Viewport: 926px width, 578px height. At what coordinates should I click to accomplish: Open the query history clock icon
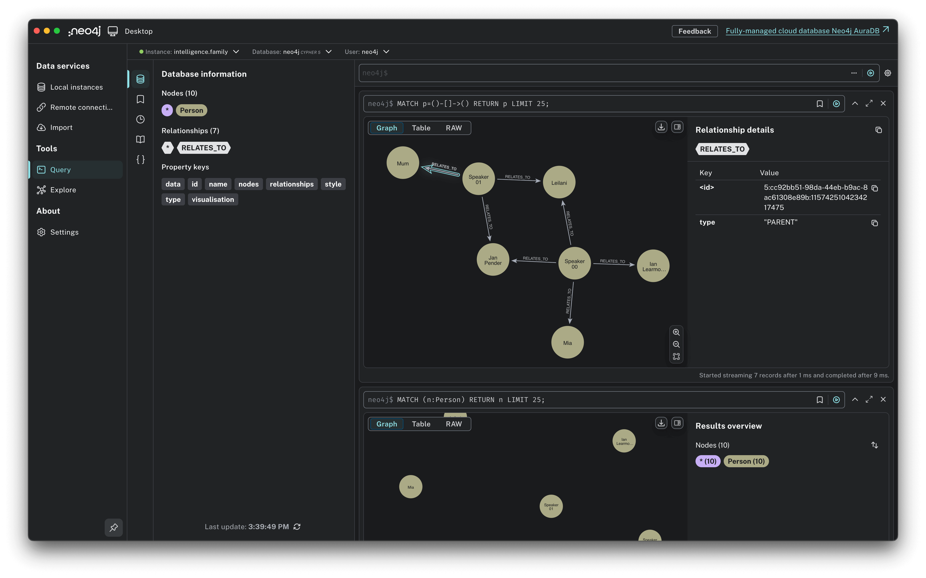(140, 119)
